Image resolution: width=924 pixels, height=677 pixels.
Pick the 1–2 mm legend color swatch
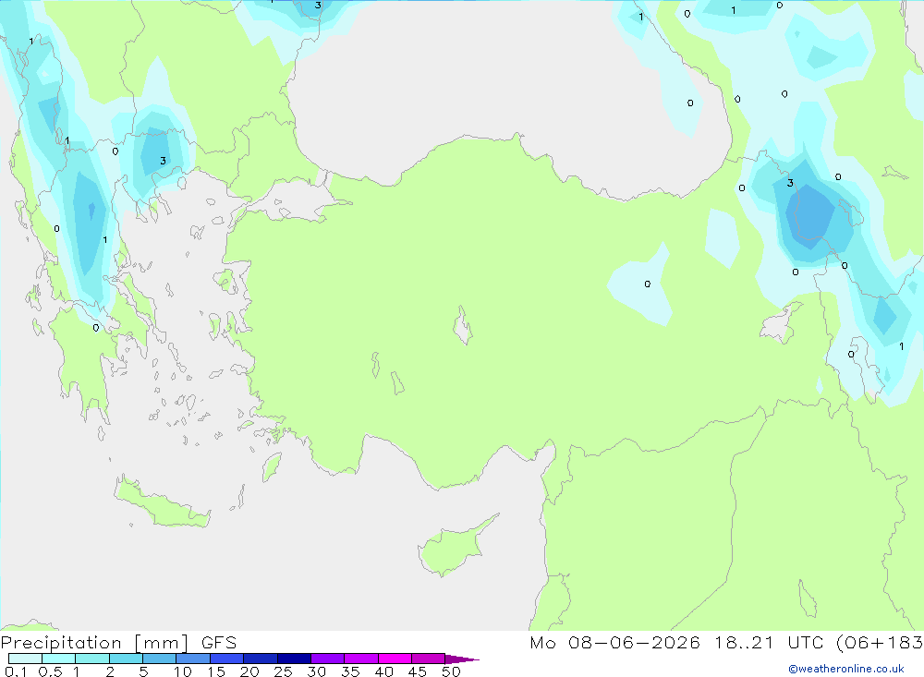click(92, 659)
